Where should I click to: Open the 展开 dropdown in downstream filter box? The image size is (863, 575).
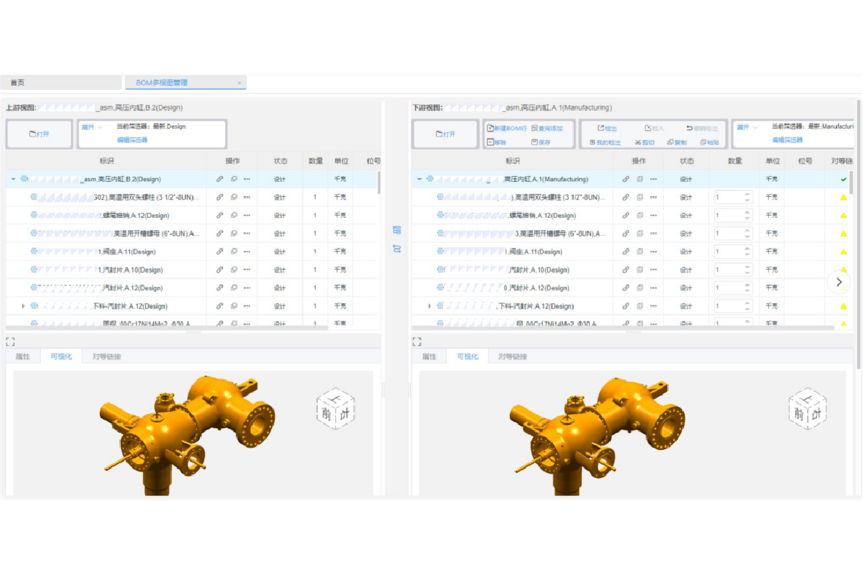[x=747, y=126]
